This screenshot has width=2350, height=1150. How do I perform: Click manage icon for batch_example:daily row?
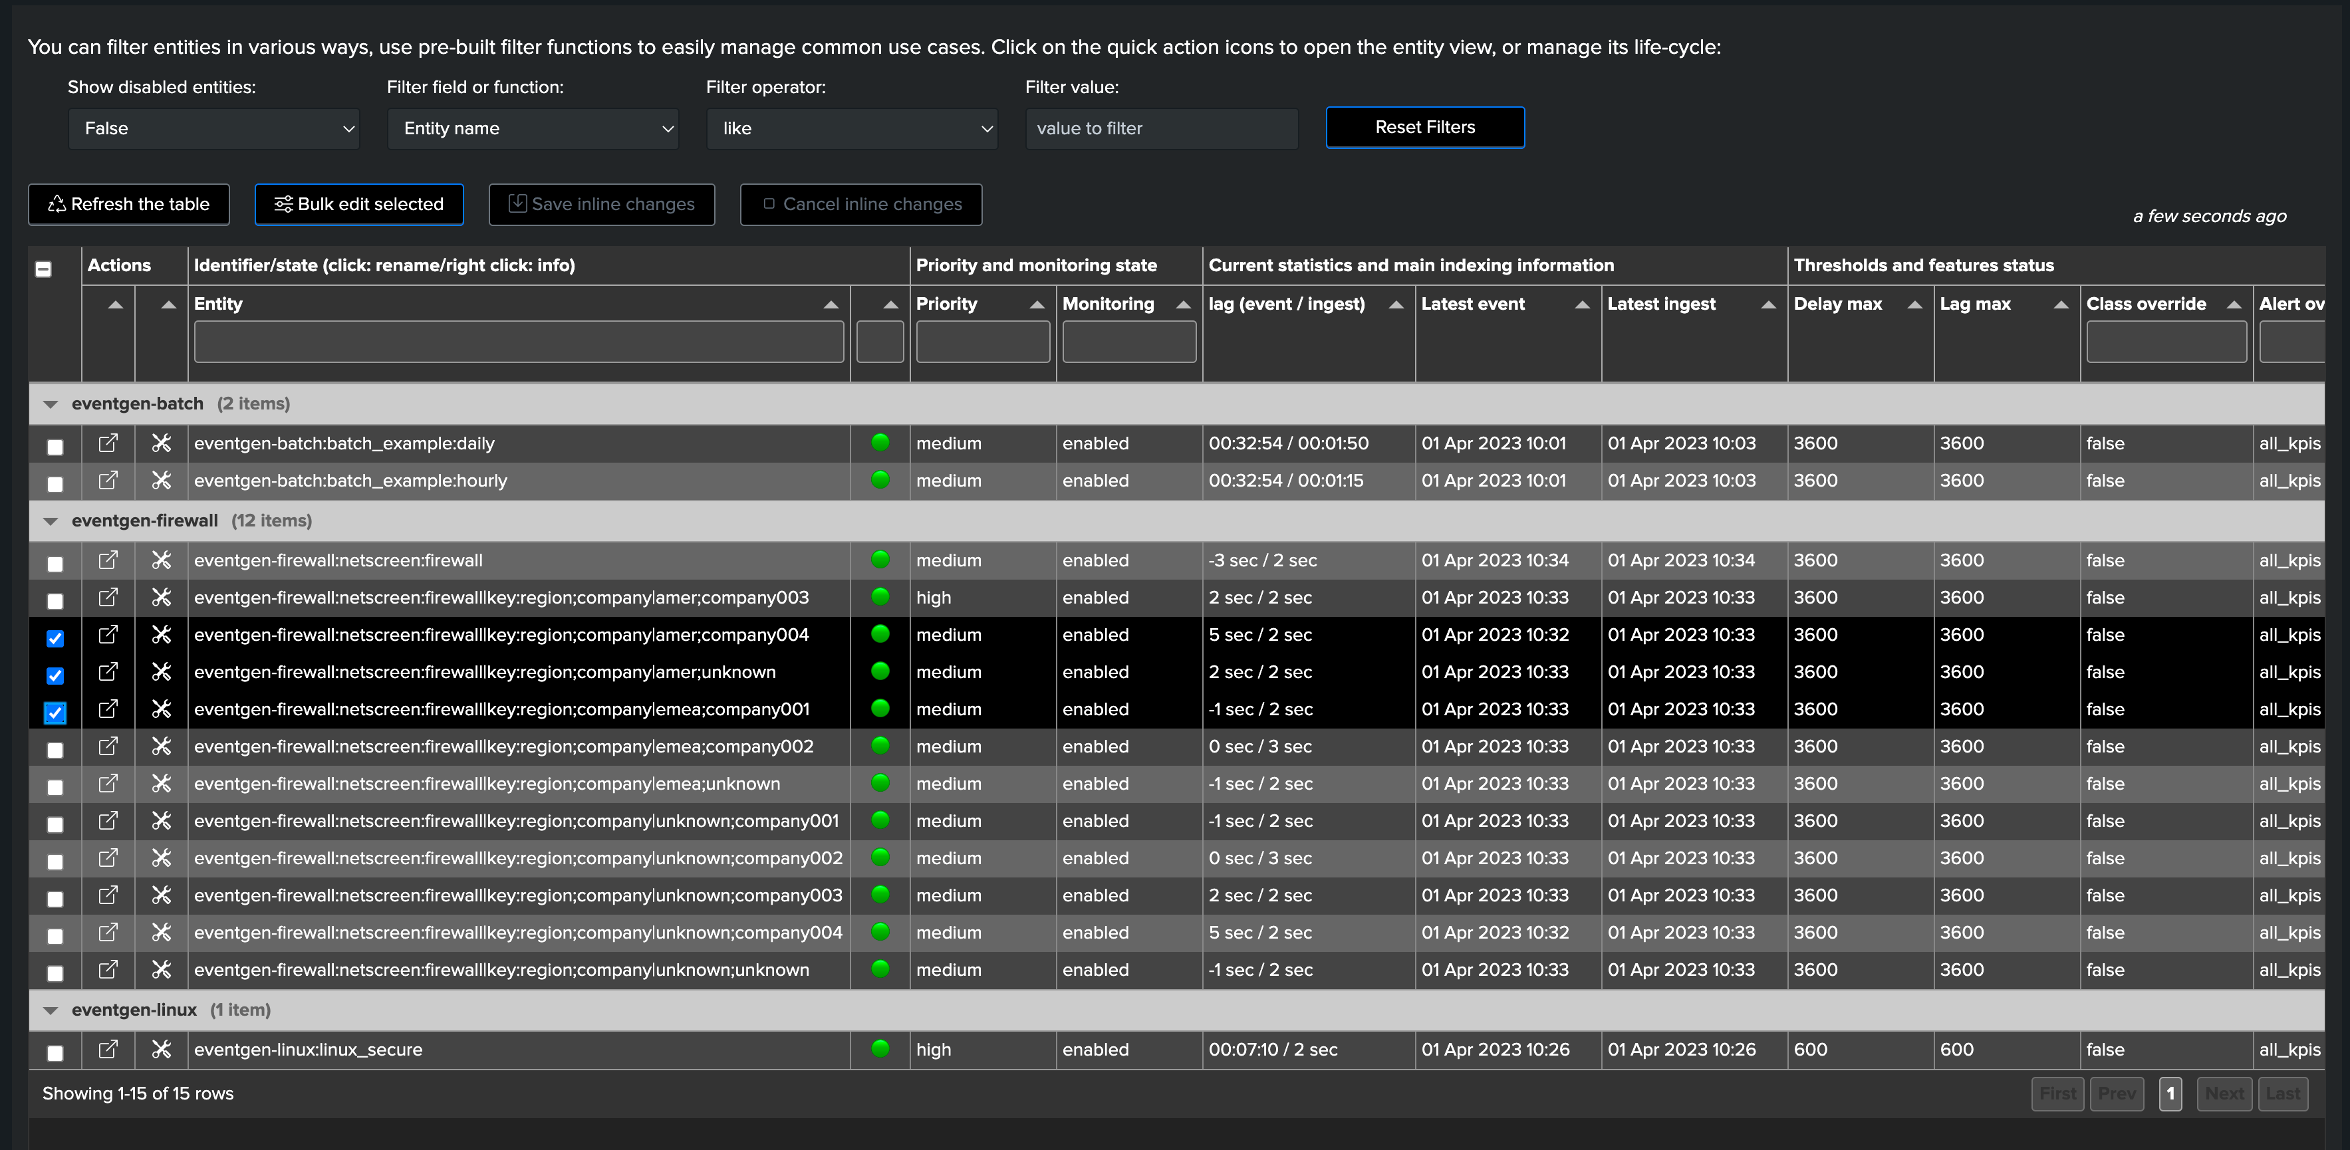point(162,443)
